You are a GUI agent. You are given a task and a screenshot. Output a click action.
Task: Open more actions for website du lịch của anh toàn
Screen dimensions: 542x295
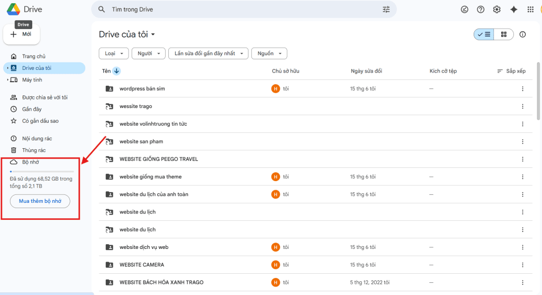coord(522,195)
